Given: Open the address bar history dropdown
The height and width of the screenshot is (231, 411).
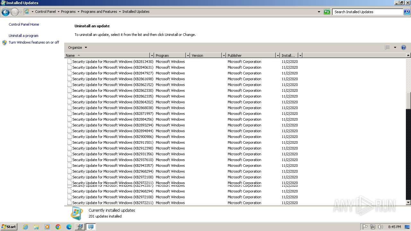Looking at the screenshot, I should tap(319, 12).
